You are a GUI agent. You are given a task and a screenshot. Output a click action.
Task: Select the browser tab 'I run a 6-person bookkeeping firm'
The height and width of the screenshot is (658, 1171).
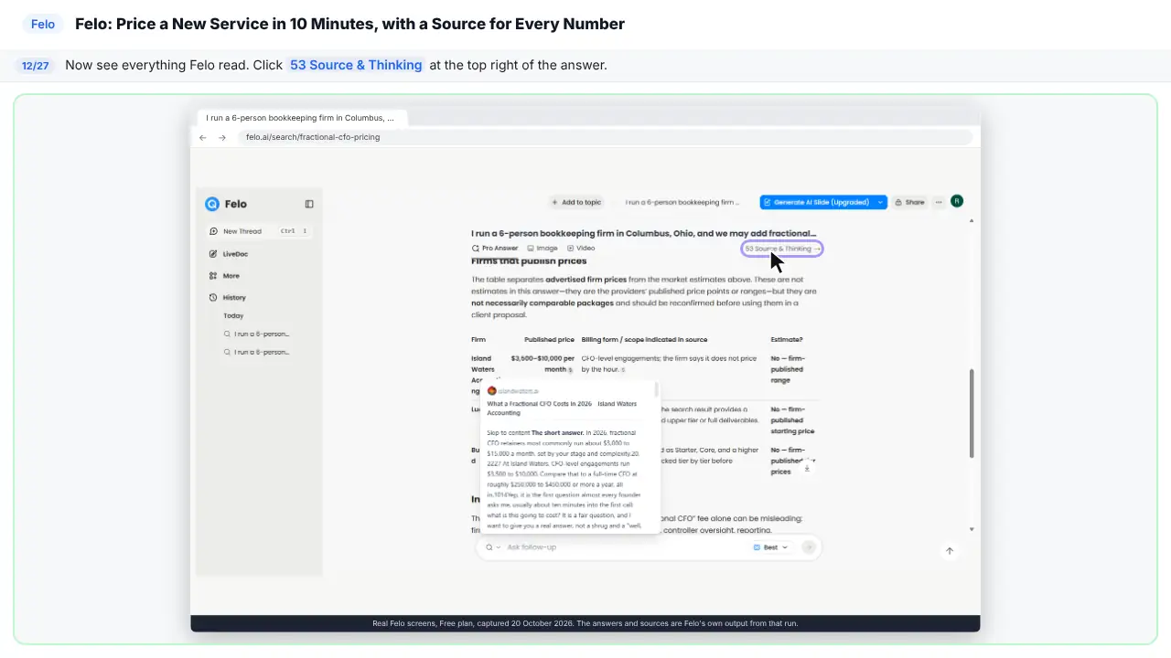pos(302,118)
